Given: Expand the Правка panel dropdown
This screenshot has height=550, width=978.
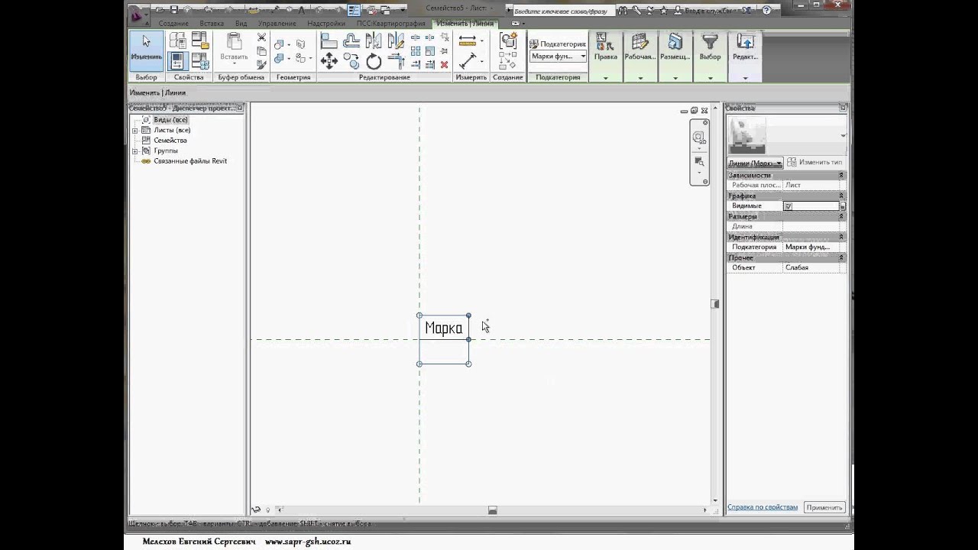Looking at the screenshot, I should (x=606, y=78).
